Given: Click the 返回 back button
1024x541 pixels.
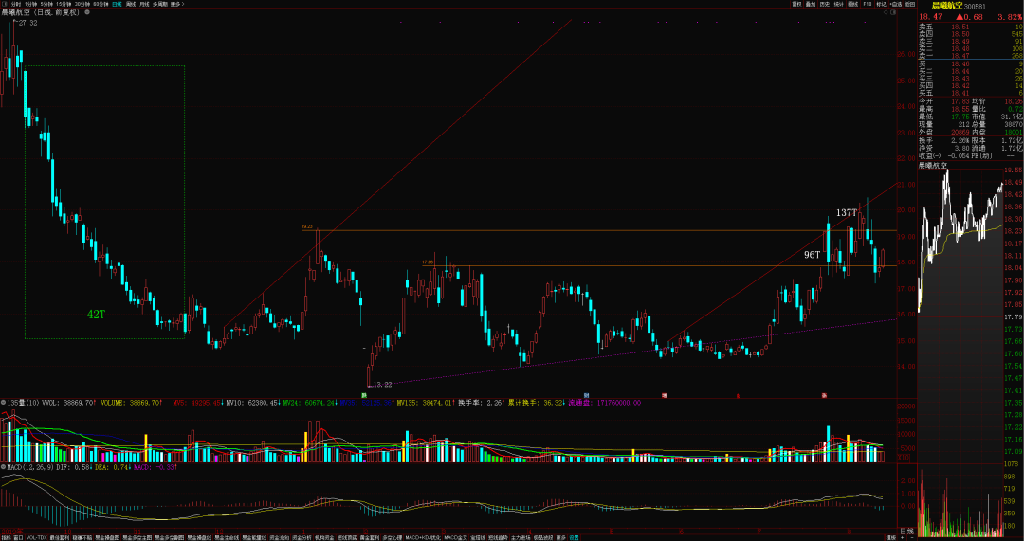Looking at the screenshot, I should (909, 4).
